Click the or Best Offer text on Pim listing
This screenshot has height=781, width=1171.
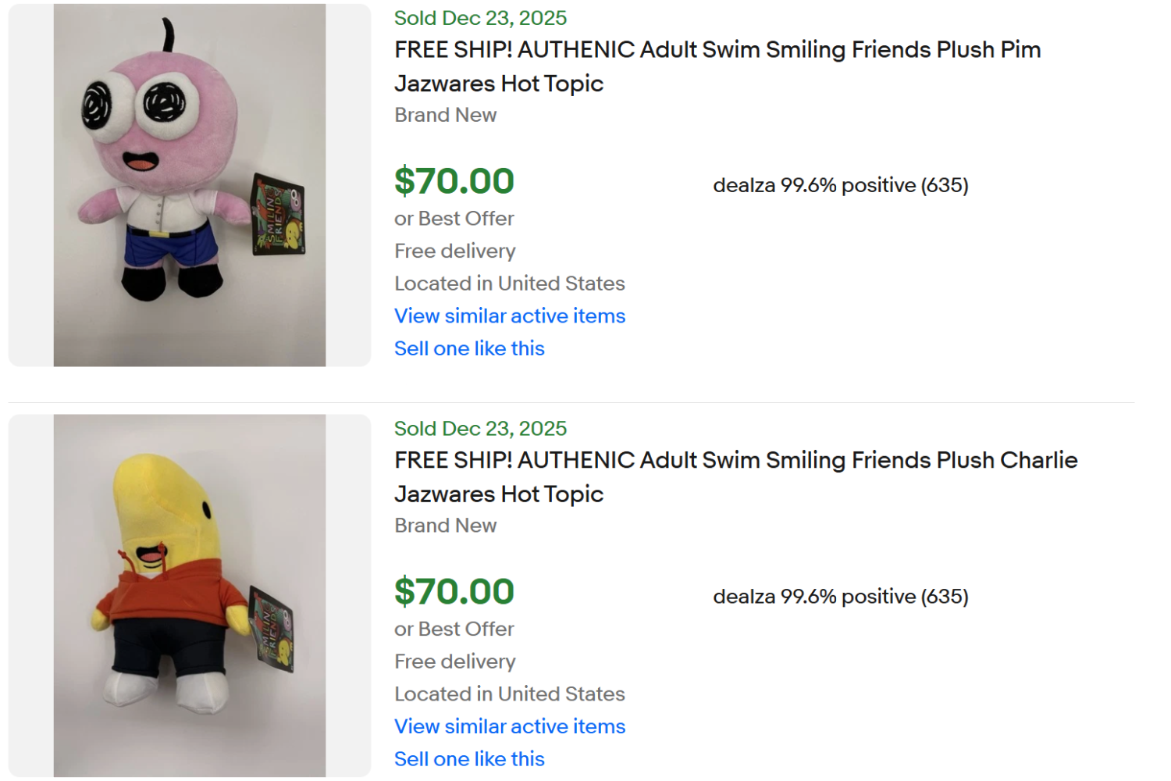point(454,219)
